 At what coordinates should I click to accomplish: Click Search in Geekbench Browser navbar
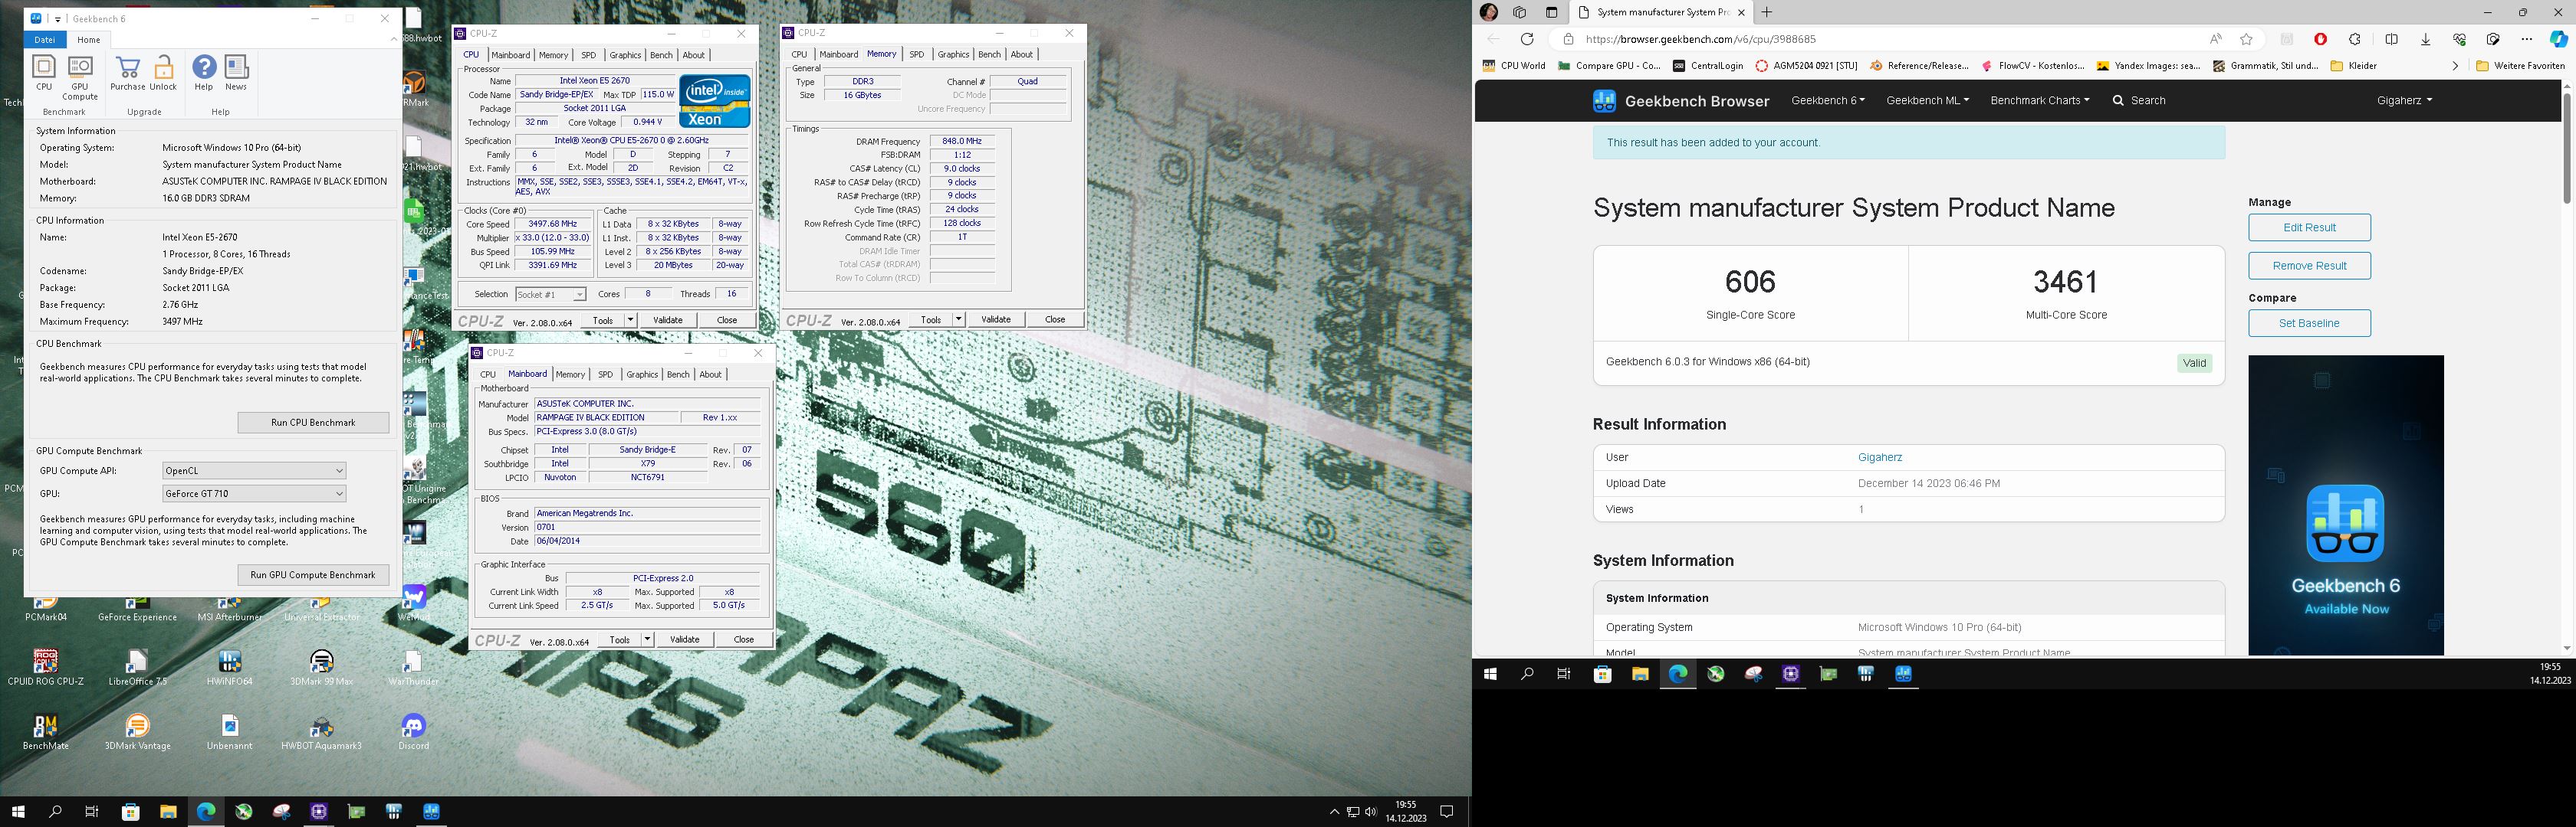[x=2139, y=100]
